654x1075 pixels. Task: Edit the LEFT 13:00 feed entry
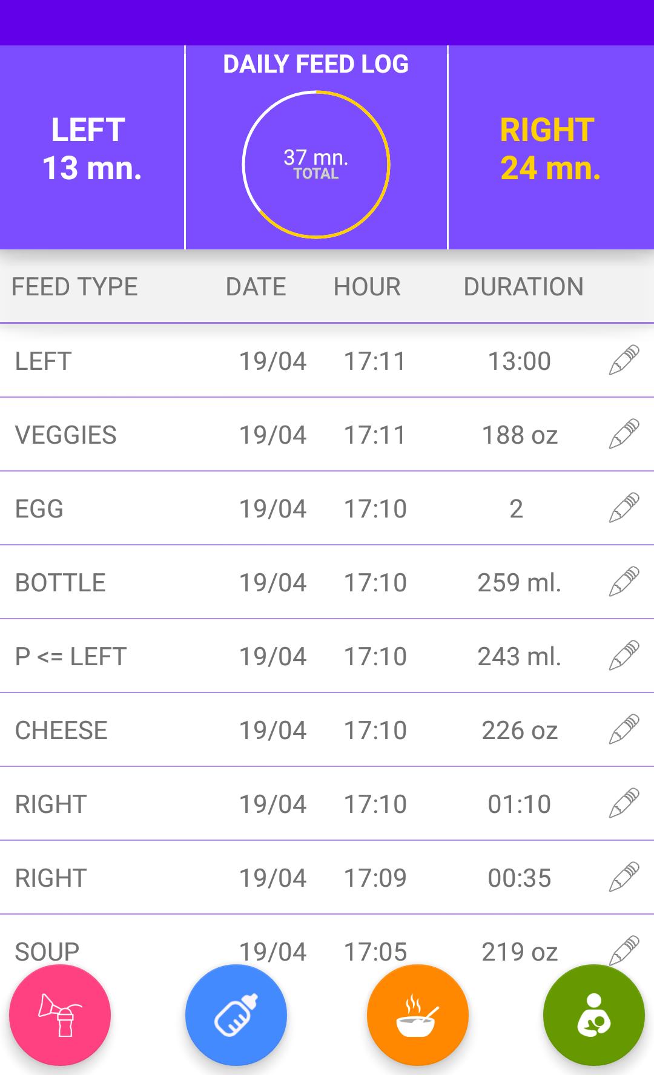click(624, 361)
